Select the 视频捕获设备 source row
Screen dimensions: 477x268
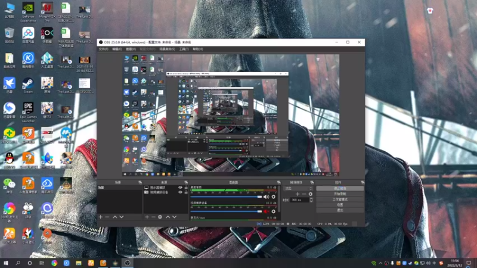click(x=166, y=192)
